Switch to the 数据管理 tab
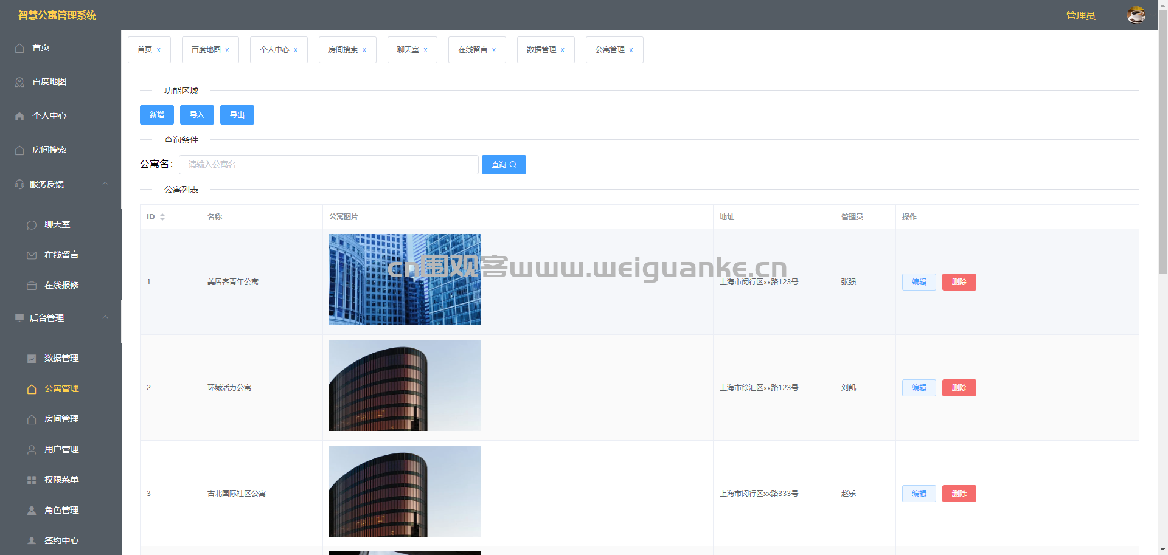 (x=546, y=50)
